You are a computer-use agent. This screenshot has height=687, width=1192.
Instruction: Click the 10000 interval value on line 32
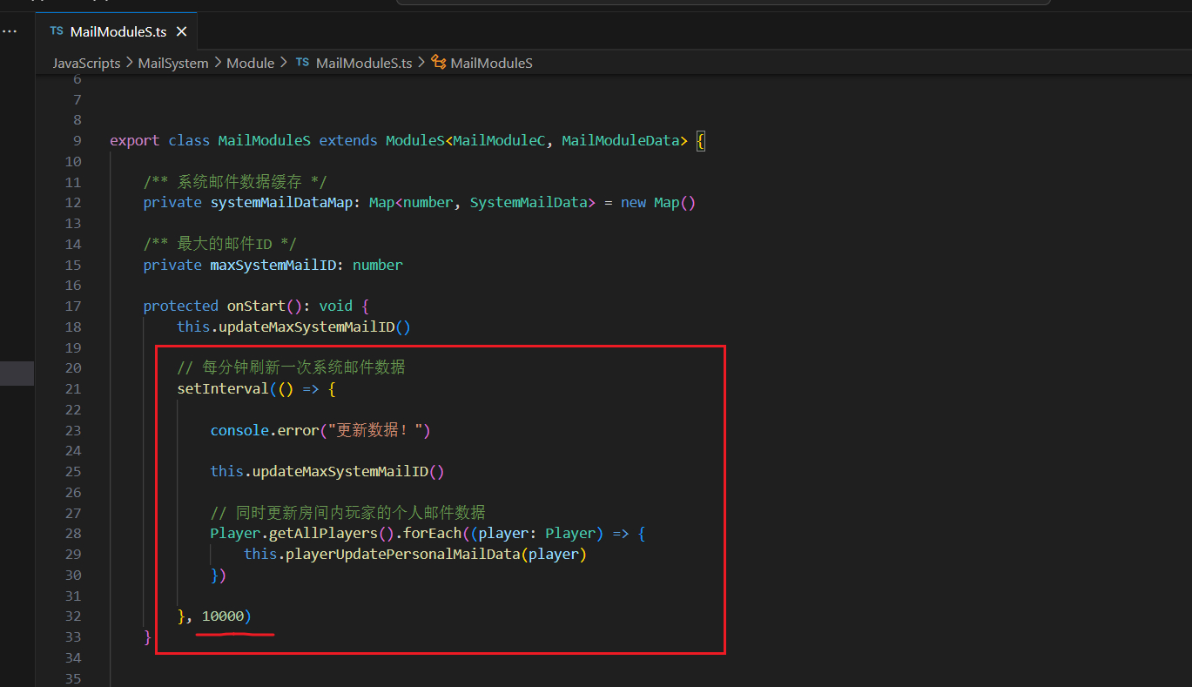point(223,616)
